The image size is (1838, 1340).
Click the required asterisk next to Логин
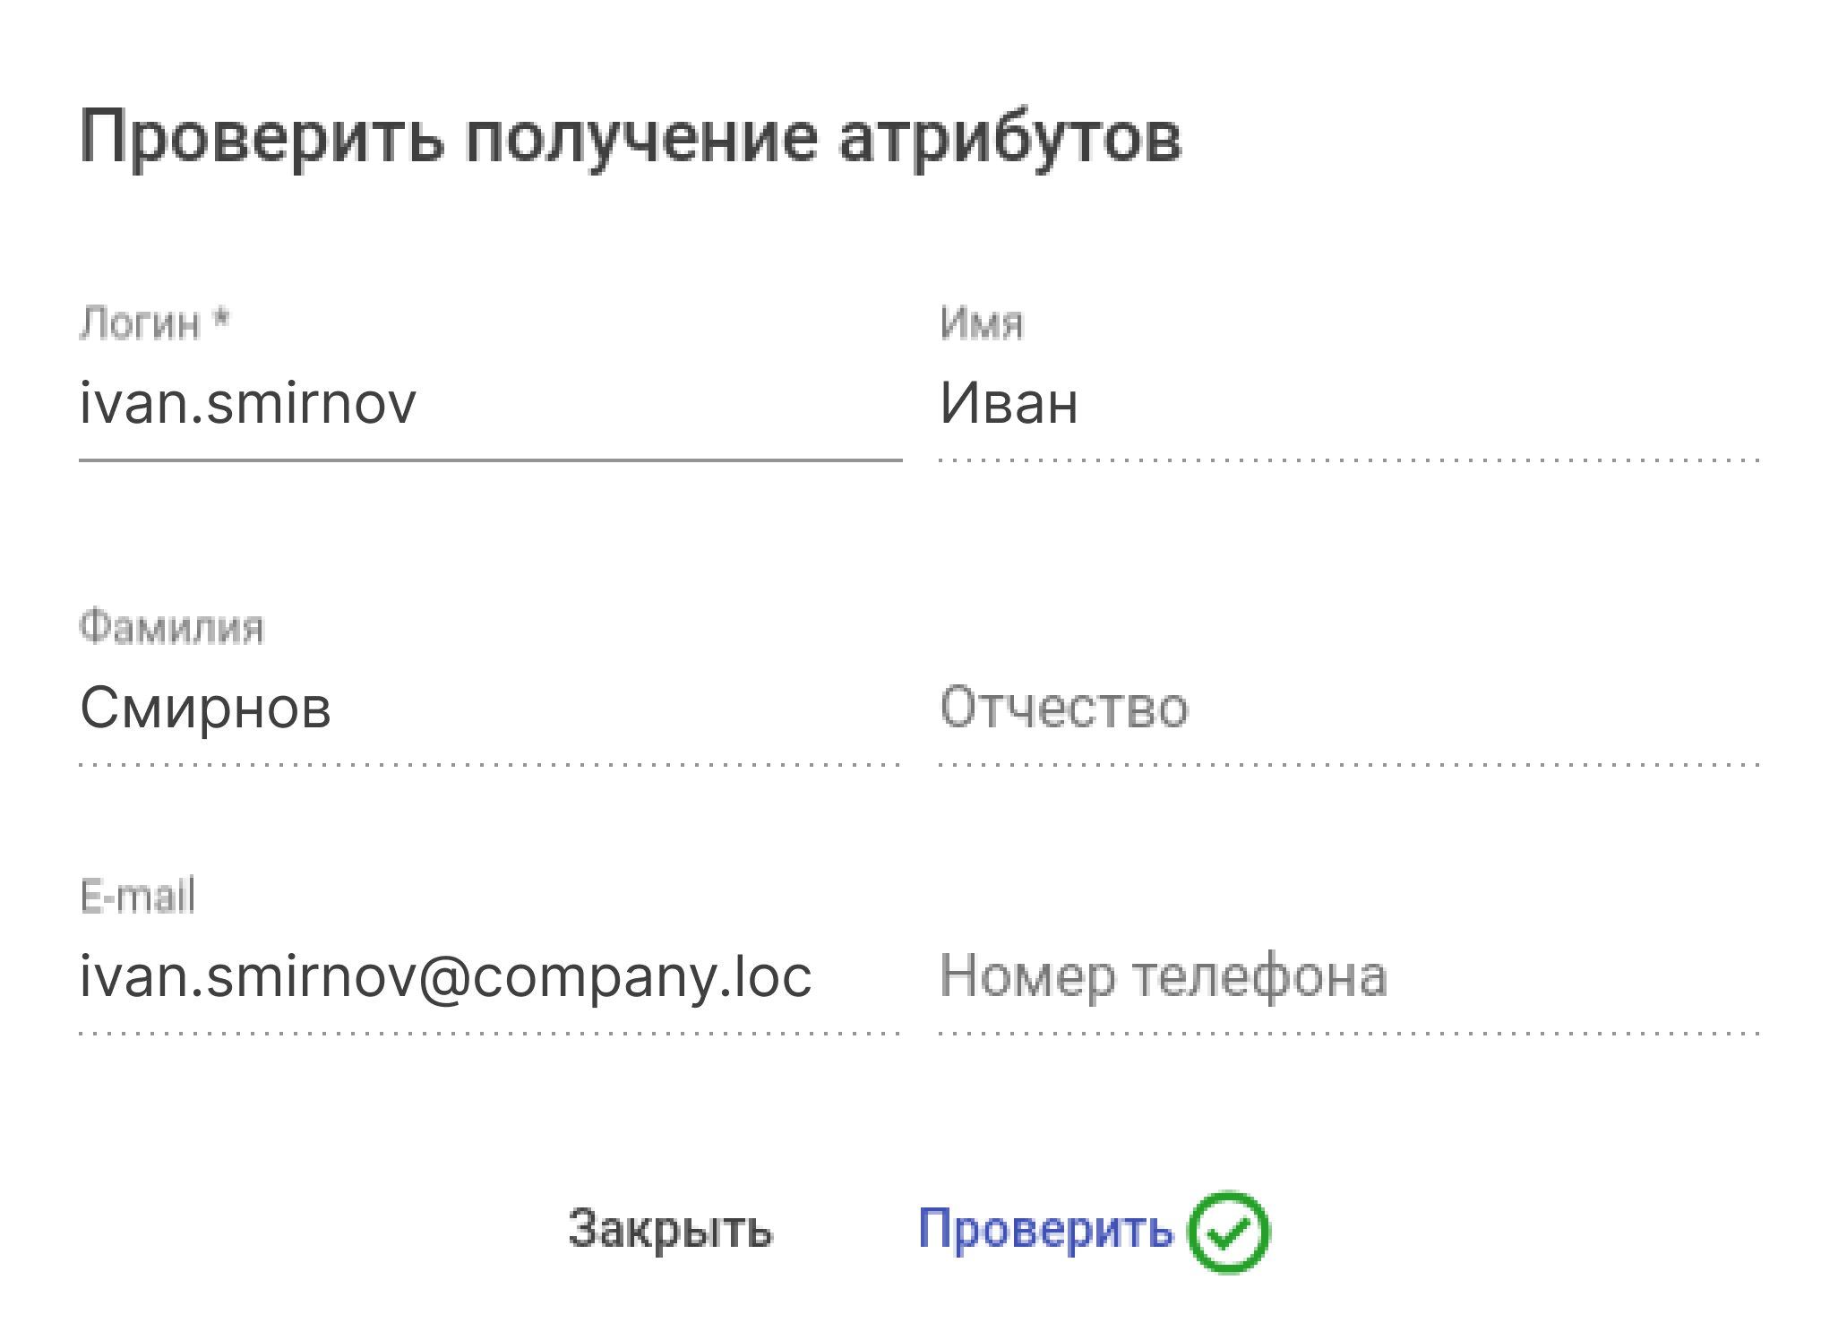(221, 319)
